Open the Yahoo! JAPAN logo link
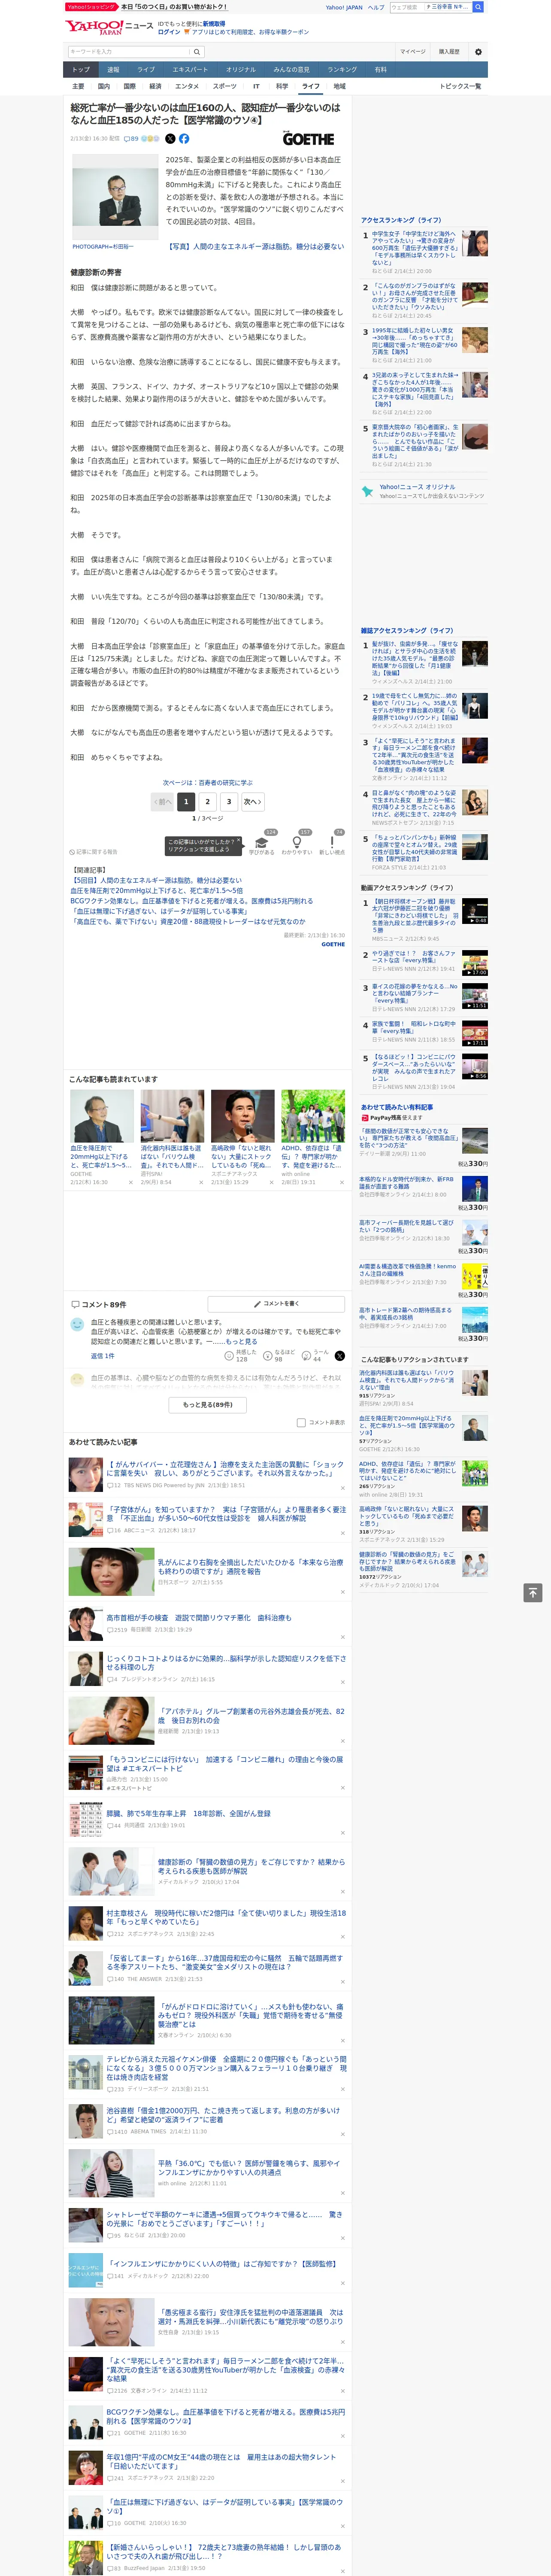The height and width of the screenshot is (2576, 551). 94,27
